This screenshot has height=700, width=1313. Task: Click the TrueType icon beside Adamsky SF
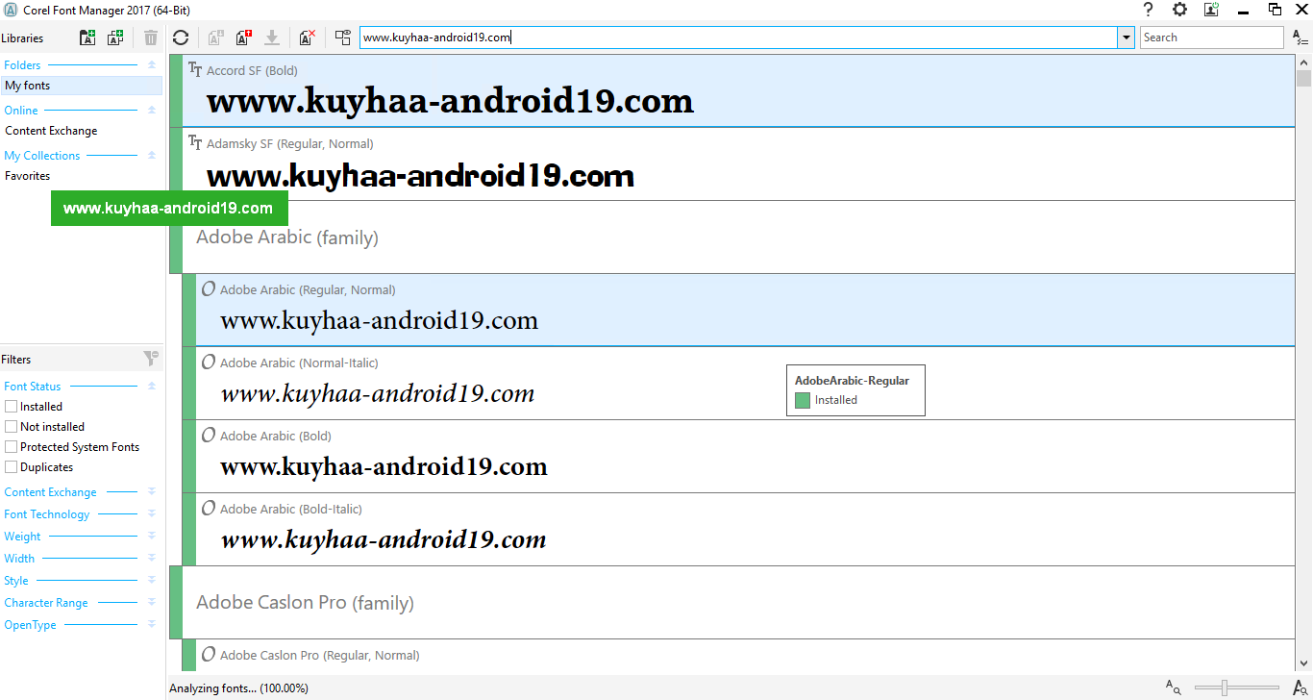[195, 143]
